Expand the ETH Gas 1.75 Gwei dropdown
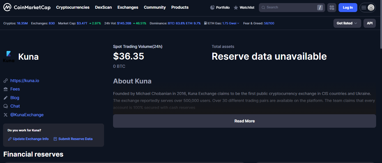The height and width of the screenshot is (163, 382). pyautogui.click(x=231, y=23)
